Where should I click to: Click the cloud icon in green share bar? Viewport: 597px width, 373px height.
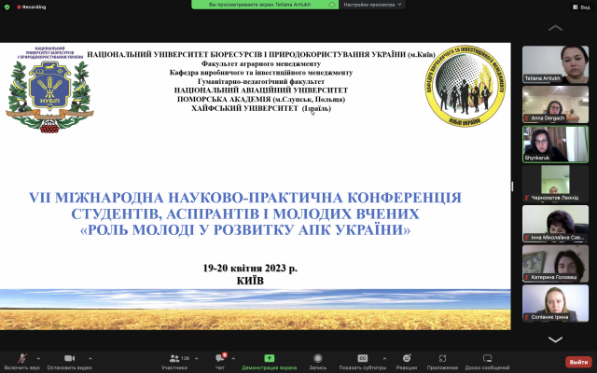pos(332,5)
